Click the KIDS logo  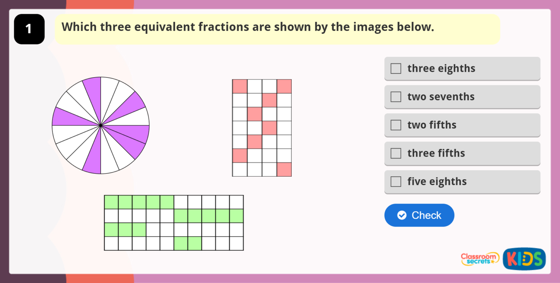pyautogui.click(x=524, y=259)
